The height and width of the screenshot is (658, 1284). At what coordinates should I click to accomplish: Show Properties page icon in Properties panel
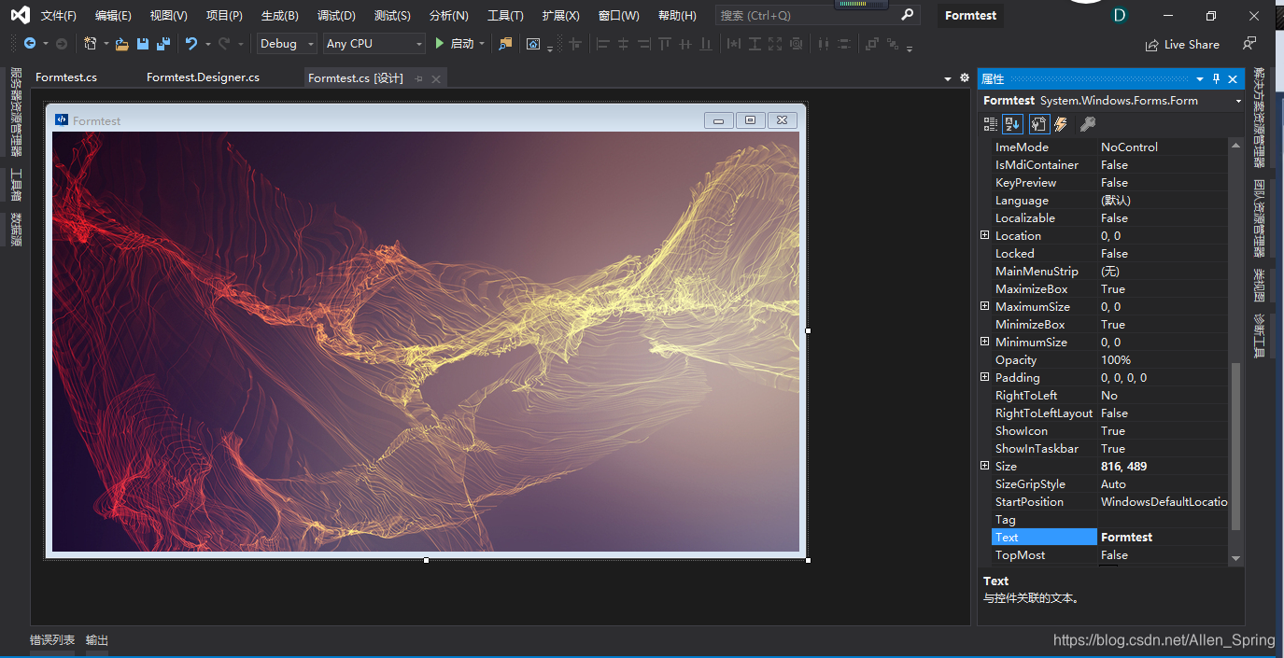coord(1039,124)
